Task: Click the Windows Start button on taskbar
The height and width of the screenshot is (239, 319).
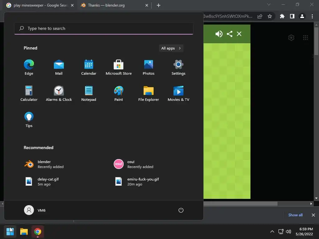Action: point(10,232)
